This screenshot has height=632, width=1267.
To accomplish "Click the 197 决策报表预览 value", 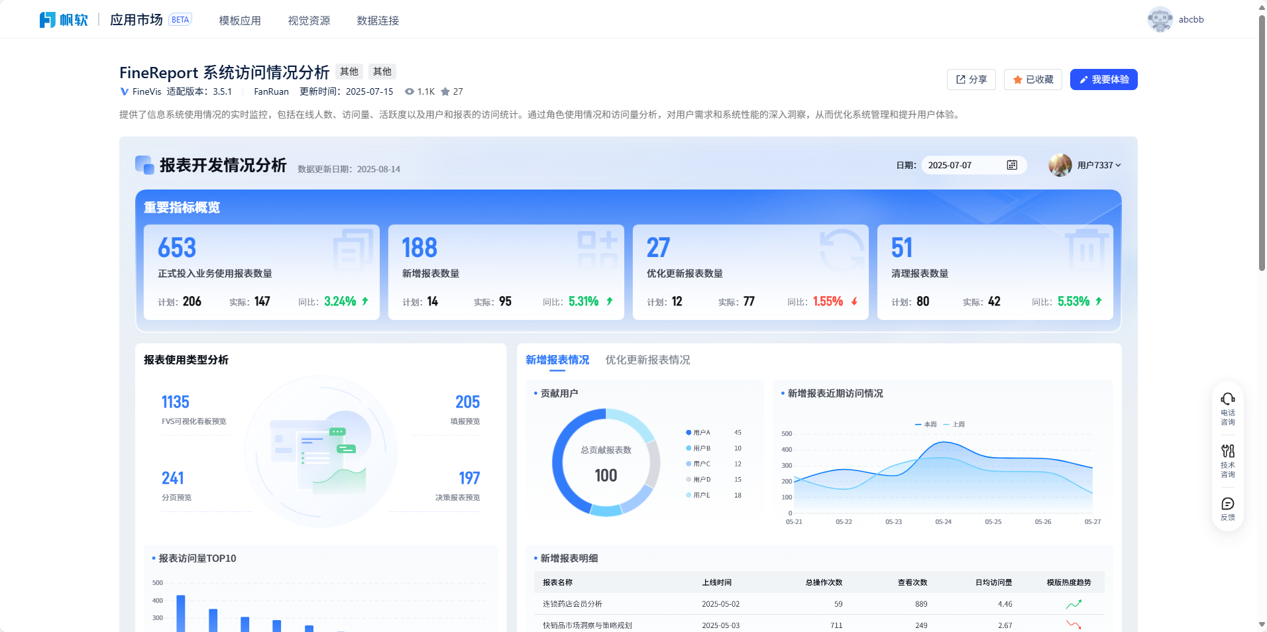I will (469, 478).
